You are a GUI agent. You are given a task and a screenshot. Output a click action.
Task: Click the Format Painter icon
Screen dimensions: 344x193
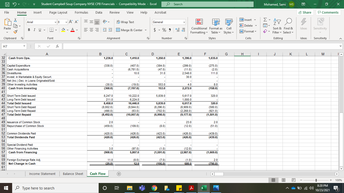pos(15,31)
